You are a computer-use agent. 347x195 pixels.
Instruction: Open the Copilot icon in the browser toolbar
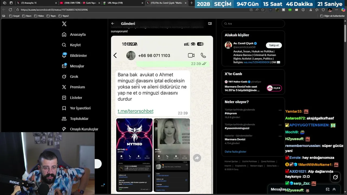point(343,10)
